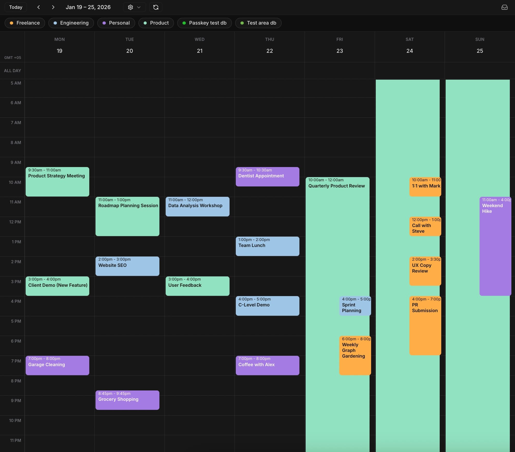Select the Wednesday 21 day header

click(x=200, y=47)
